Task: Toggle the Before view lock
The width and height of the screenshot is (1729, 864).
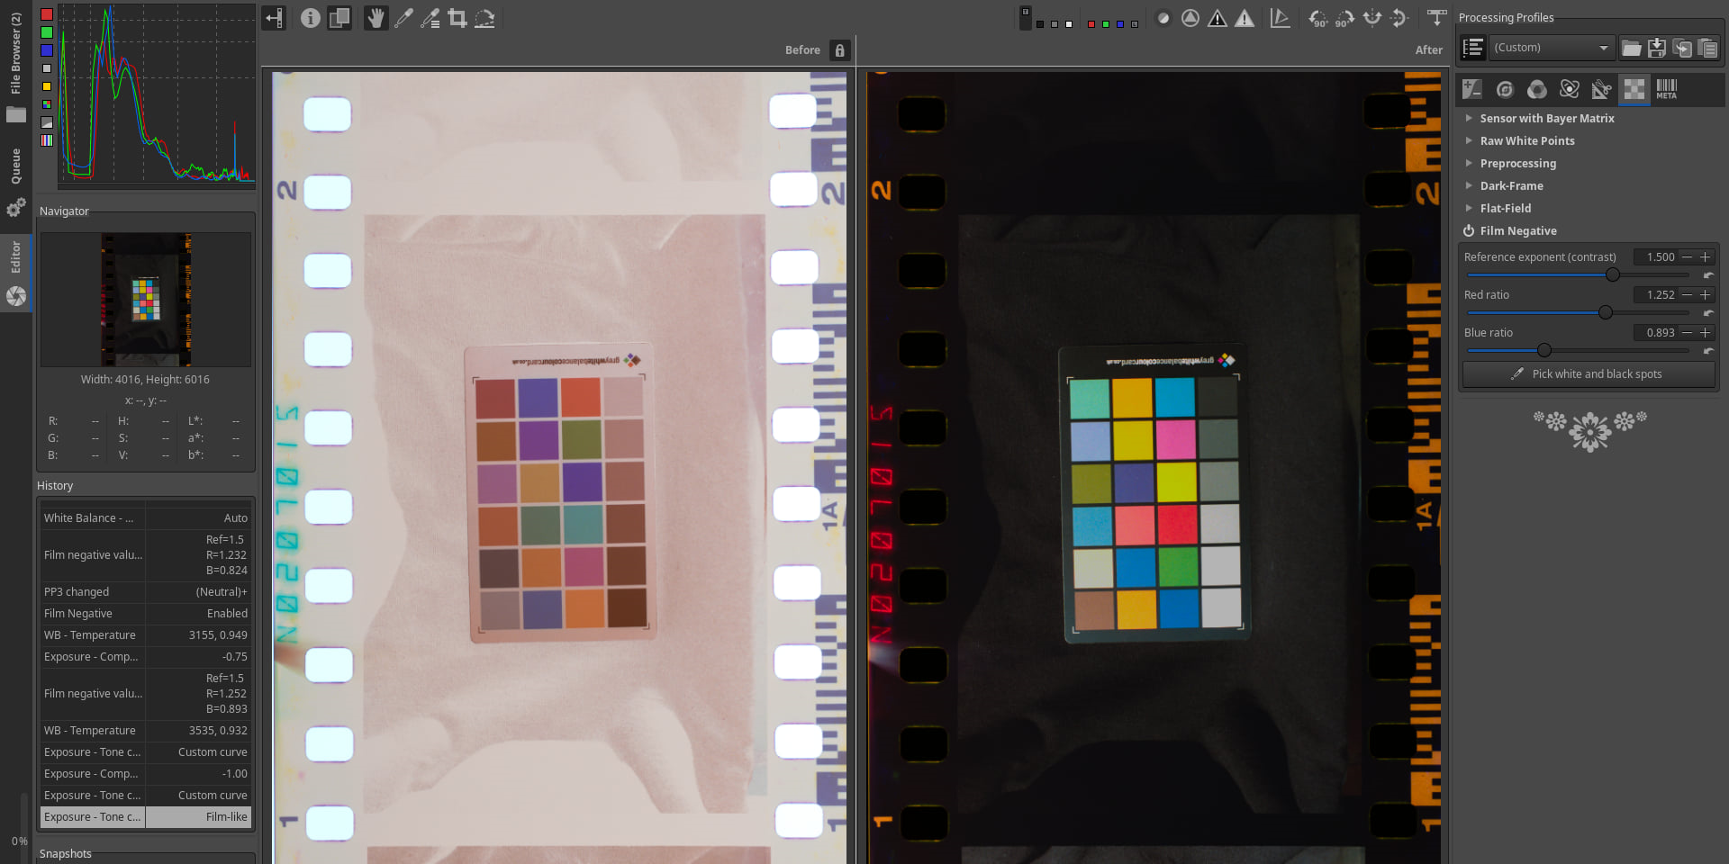Action: (839, 50)
